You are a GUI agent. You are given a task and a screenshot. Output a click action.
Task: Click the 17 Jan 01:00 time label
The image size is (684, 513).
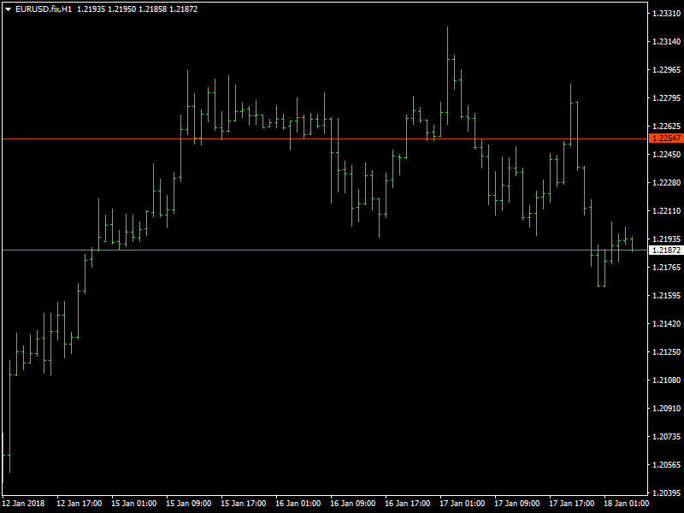pos(463,504)
